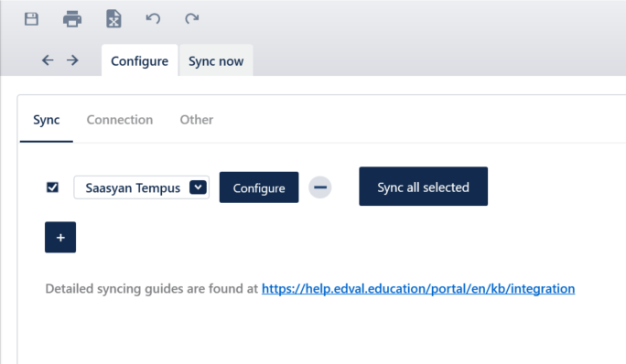Screen dimensions: 626x364
Task: Open the help.edval.education integration link
Action: click(418, 289)
